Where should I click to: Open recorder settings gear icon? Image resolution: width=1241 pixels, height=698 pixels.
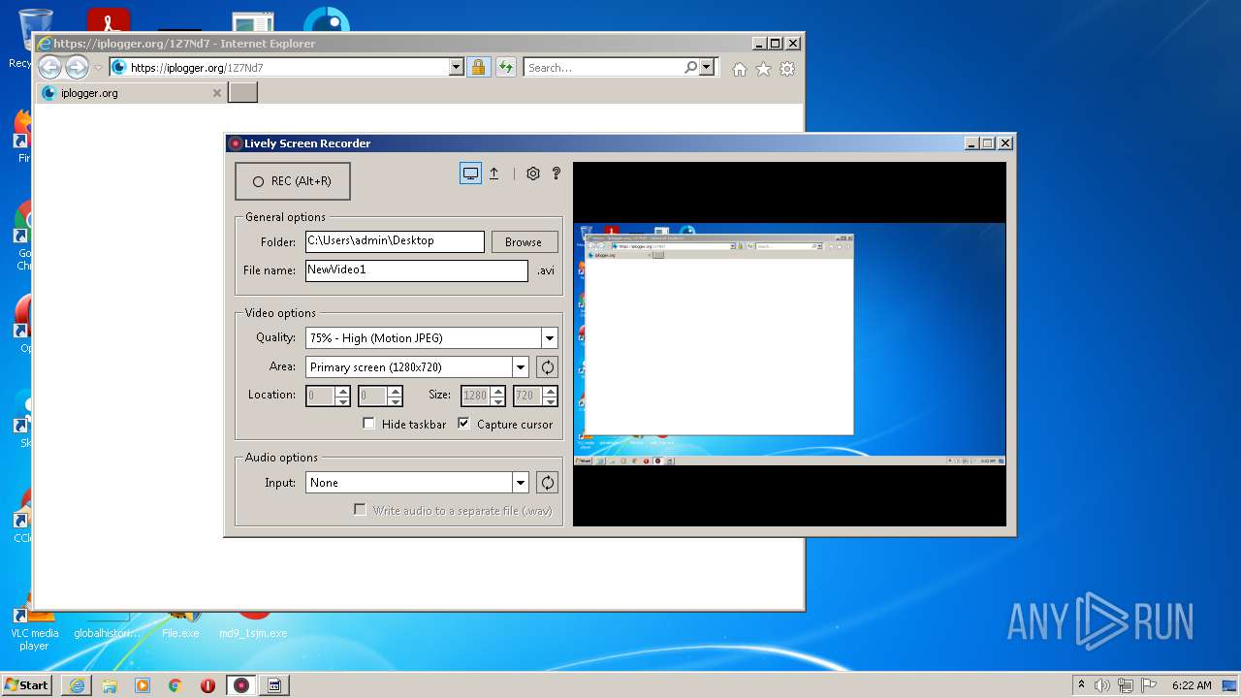pos(533,174)
